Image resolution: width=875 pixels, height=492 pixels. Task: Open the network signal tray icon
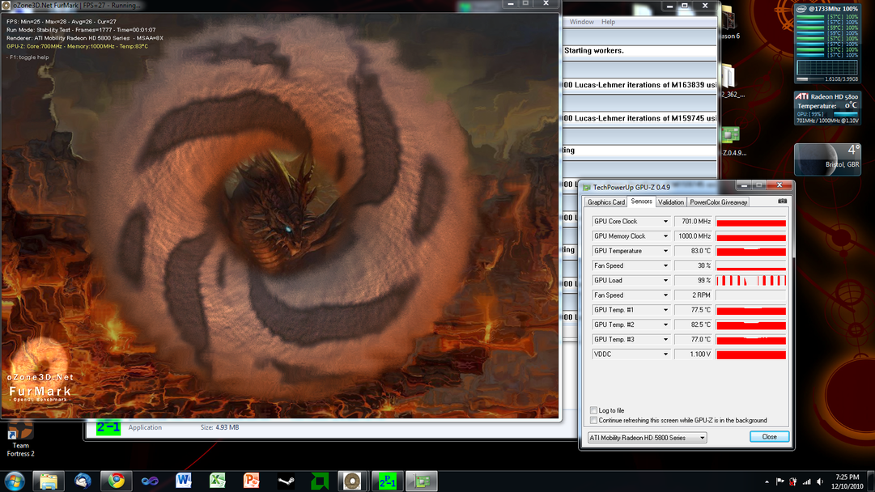pyautogui.click(x=806, y=481)
